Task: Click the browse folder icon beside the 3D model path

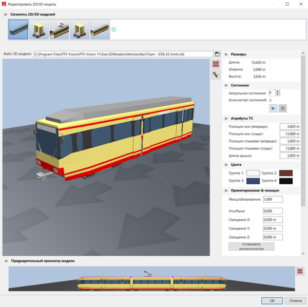Action: coord(217,54)
